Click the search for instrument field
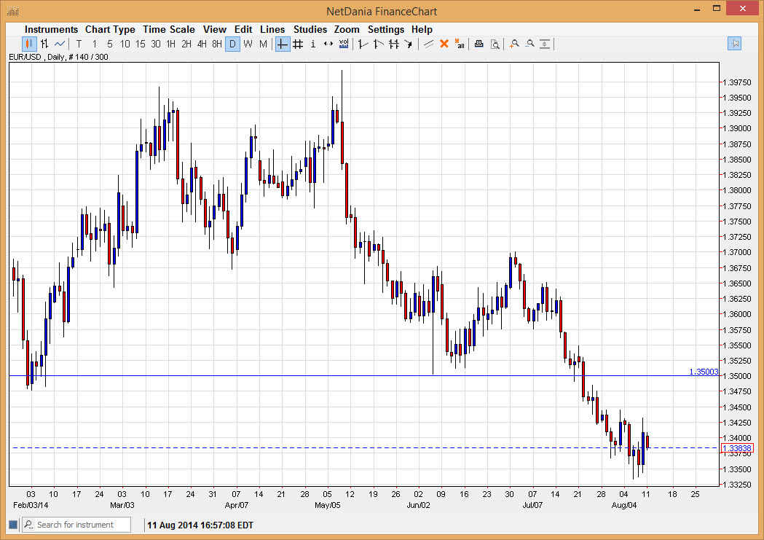 76,524
